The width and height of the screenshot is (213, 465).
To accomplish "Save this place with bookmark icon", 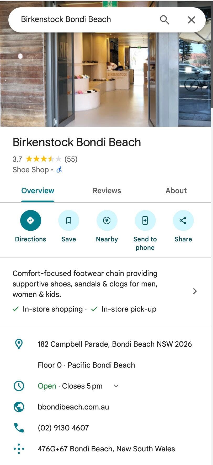I will (69, 220).
